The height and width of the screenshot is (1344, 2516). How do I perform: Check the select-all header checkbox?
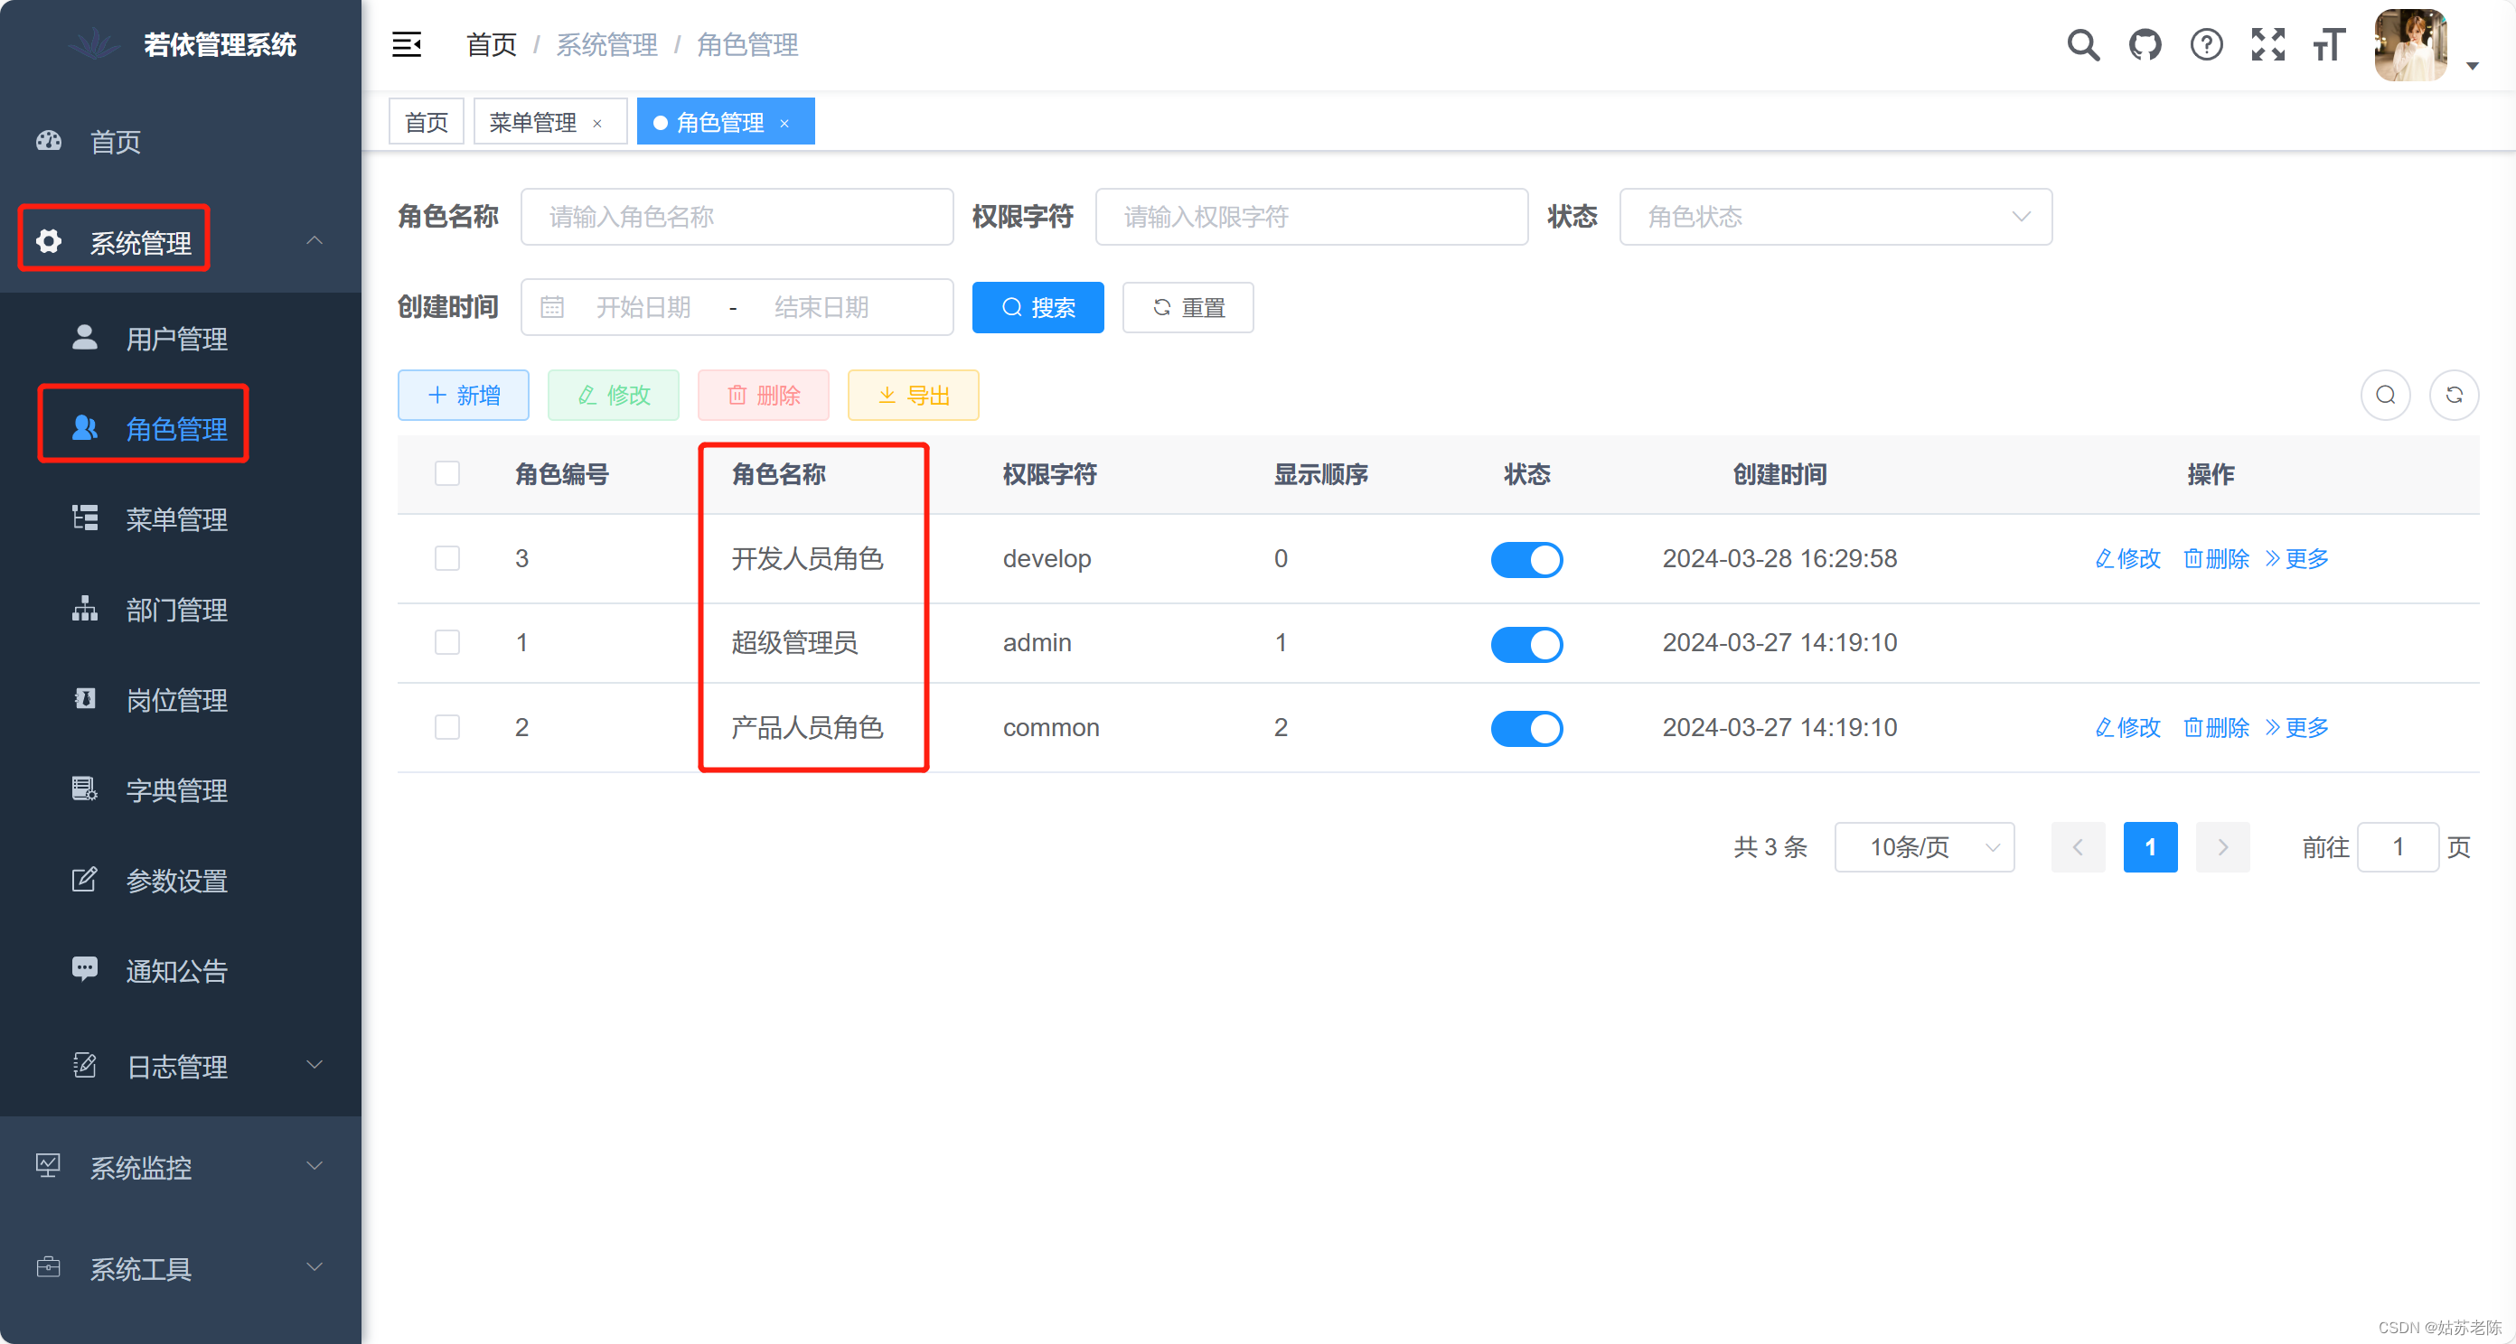pyautogui.click(x=447, y=474)
